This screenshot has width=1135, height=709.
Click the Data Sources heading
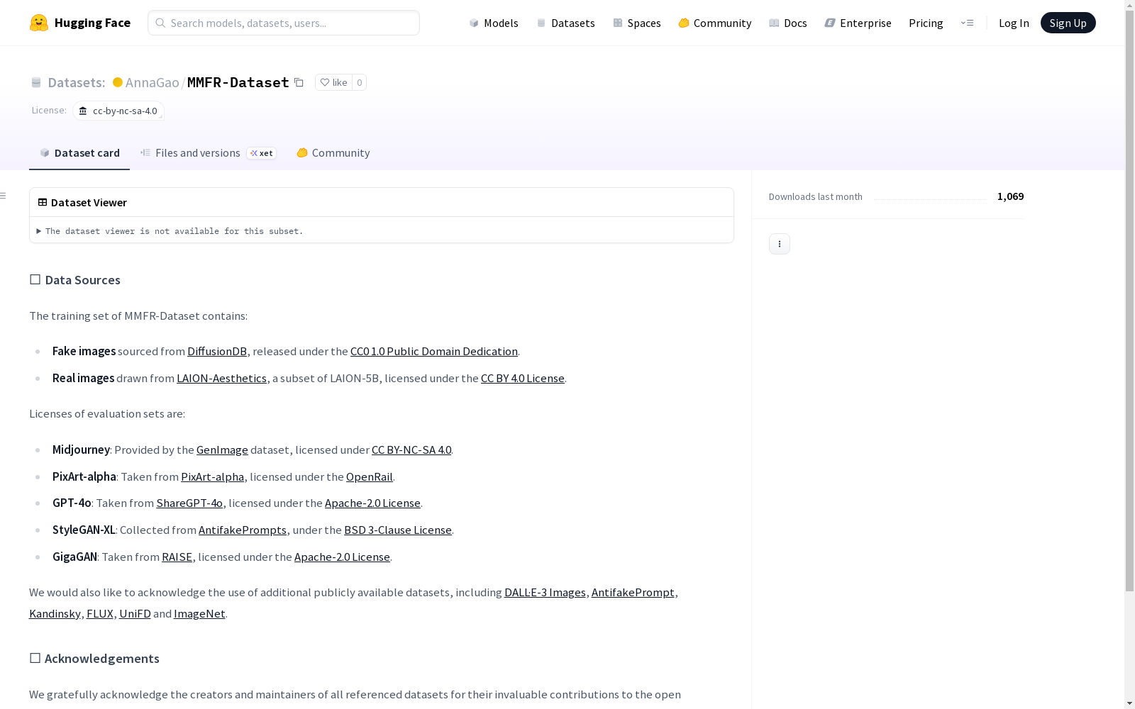click(x=75, y=280)
